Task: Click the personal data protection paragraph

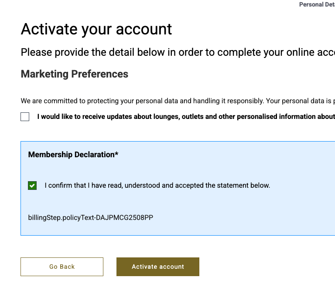Action: click(174, 101)
